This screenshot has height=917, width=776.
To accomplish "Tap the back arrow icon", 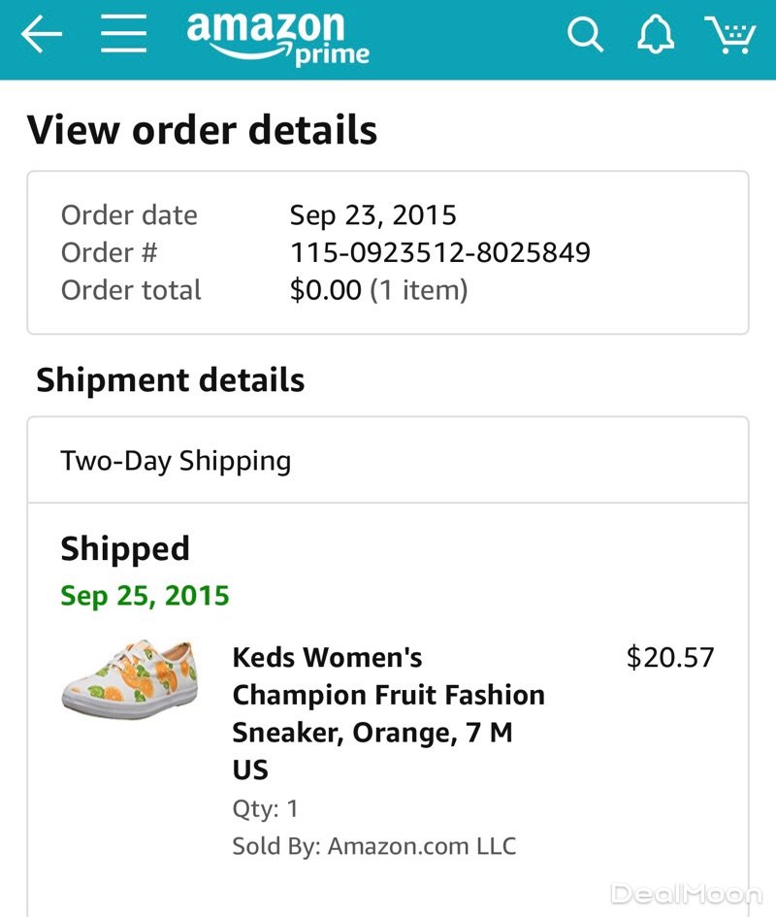I will (42, 36).
